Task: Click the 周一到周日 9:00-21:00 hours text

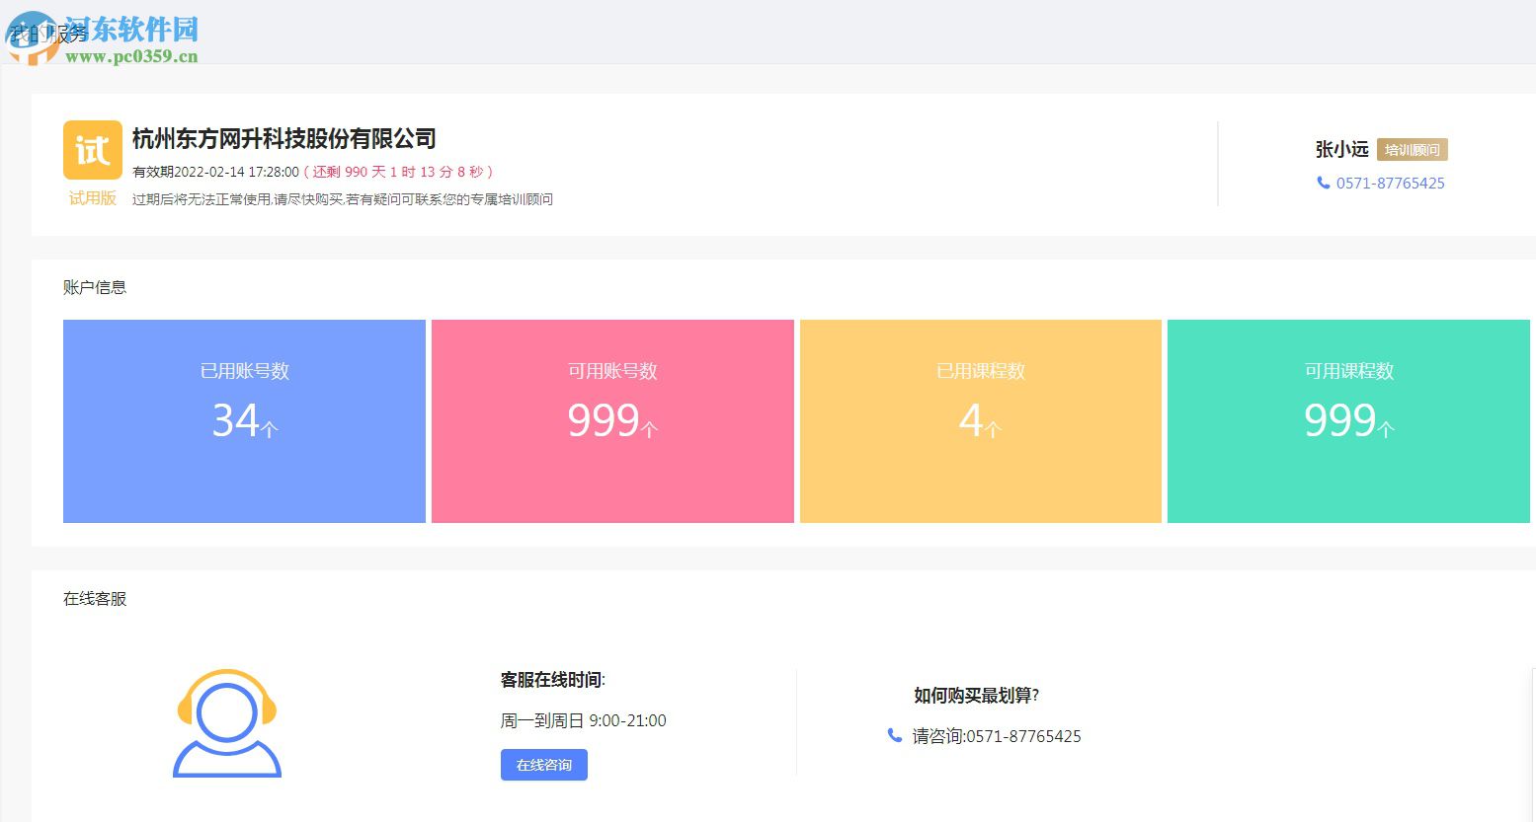Action: point(584,720)
